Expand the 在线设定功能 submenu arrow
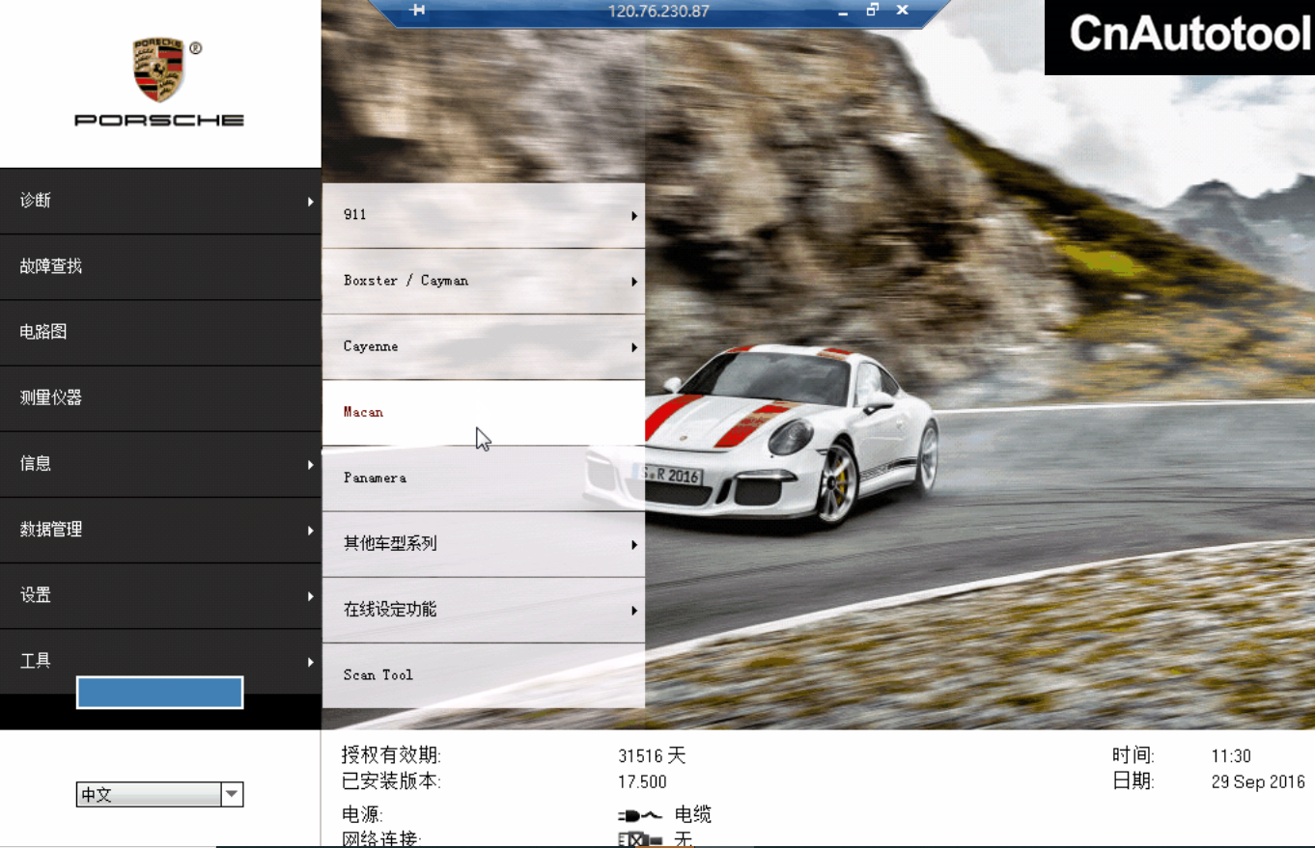The width and height of the screenshot is (1315, 848). 634,611
